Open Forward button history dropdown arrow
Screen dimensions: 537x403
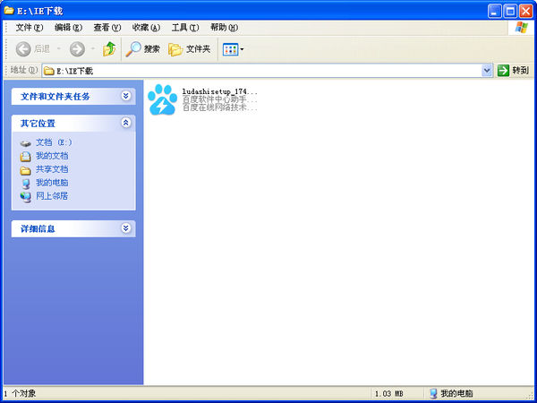tap(93, 49)
